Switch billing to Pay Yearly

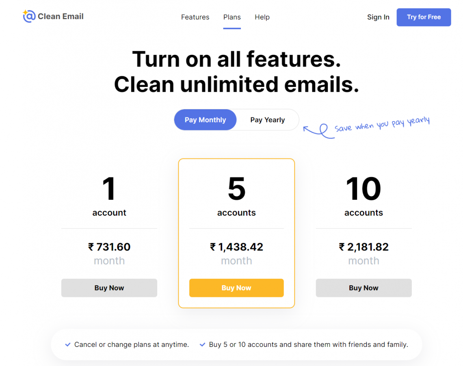pyautogui.click(x=267, y=120)
